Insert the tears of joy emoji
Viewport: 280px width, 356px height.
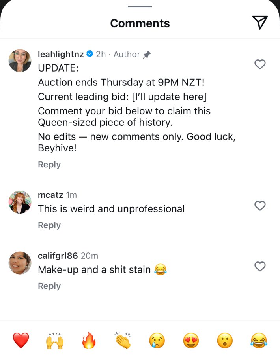click(259, 340)
